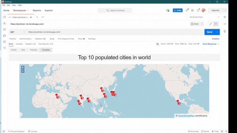237x133 pixels.
Task: Open the OpenStreetMap link
Action: point(186,116)
